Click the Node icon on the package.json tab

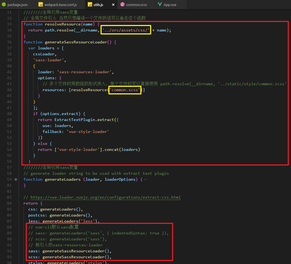pos(4,4)
